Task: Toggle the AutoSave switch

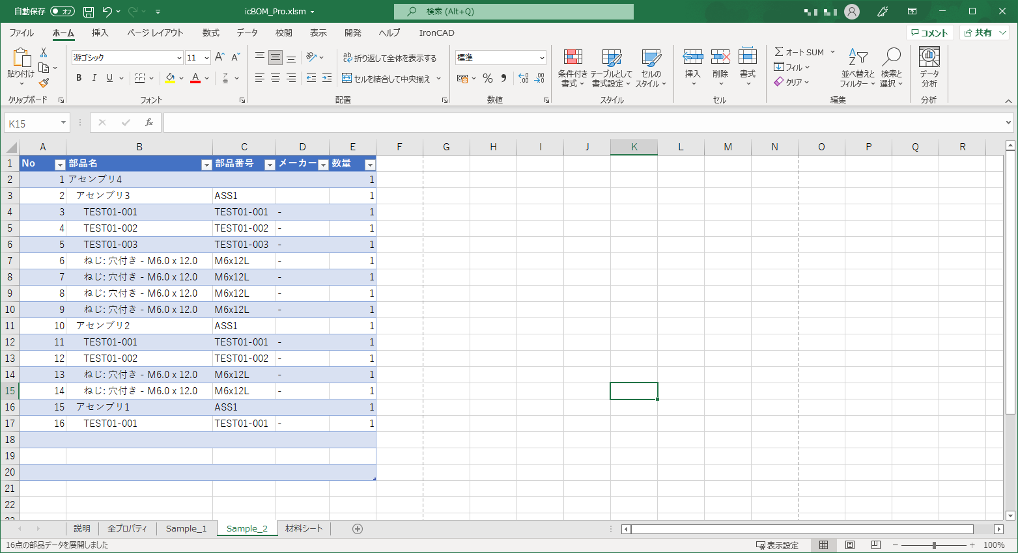Action: (x=63, y=12)
